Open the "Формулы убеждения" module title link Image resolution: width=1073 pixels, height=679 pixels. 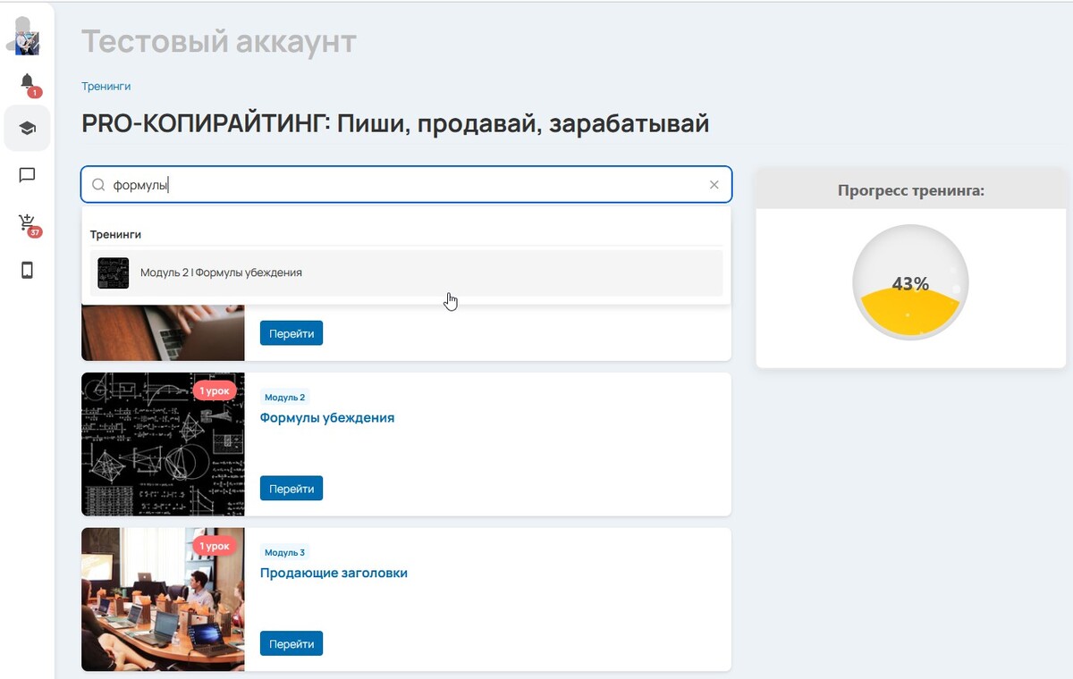[326, 417]
